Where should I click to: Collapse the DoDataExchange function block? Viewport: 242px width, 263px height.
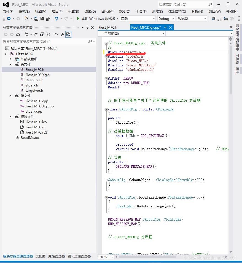[106, 197]
